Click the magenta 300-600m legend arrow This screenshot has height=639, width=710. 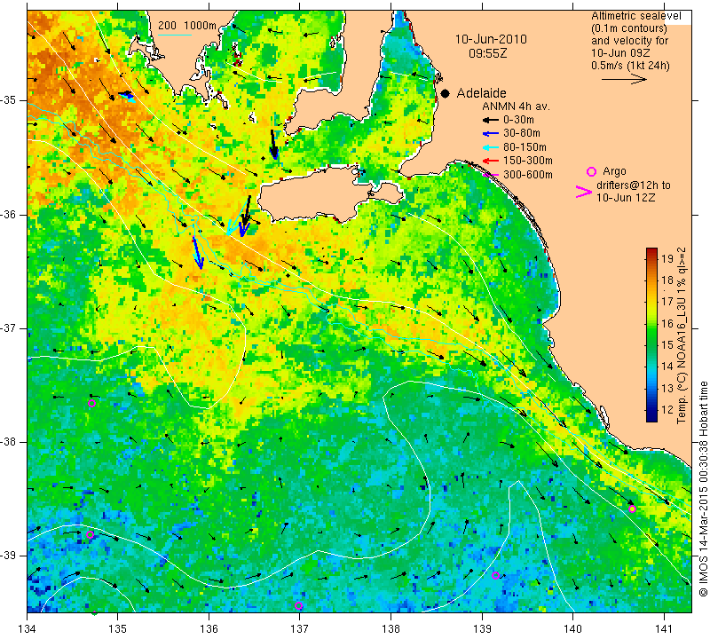pos(490,175)
